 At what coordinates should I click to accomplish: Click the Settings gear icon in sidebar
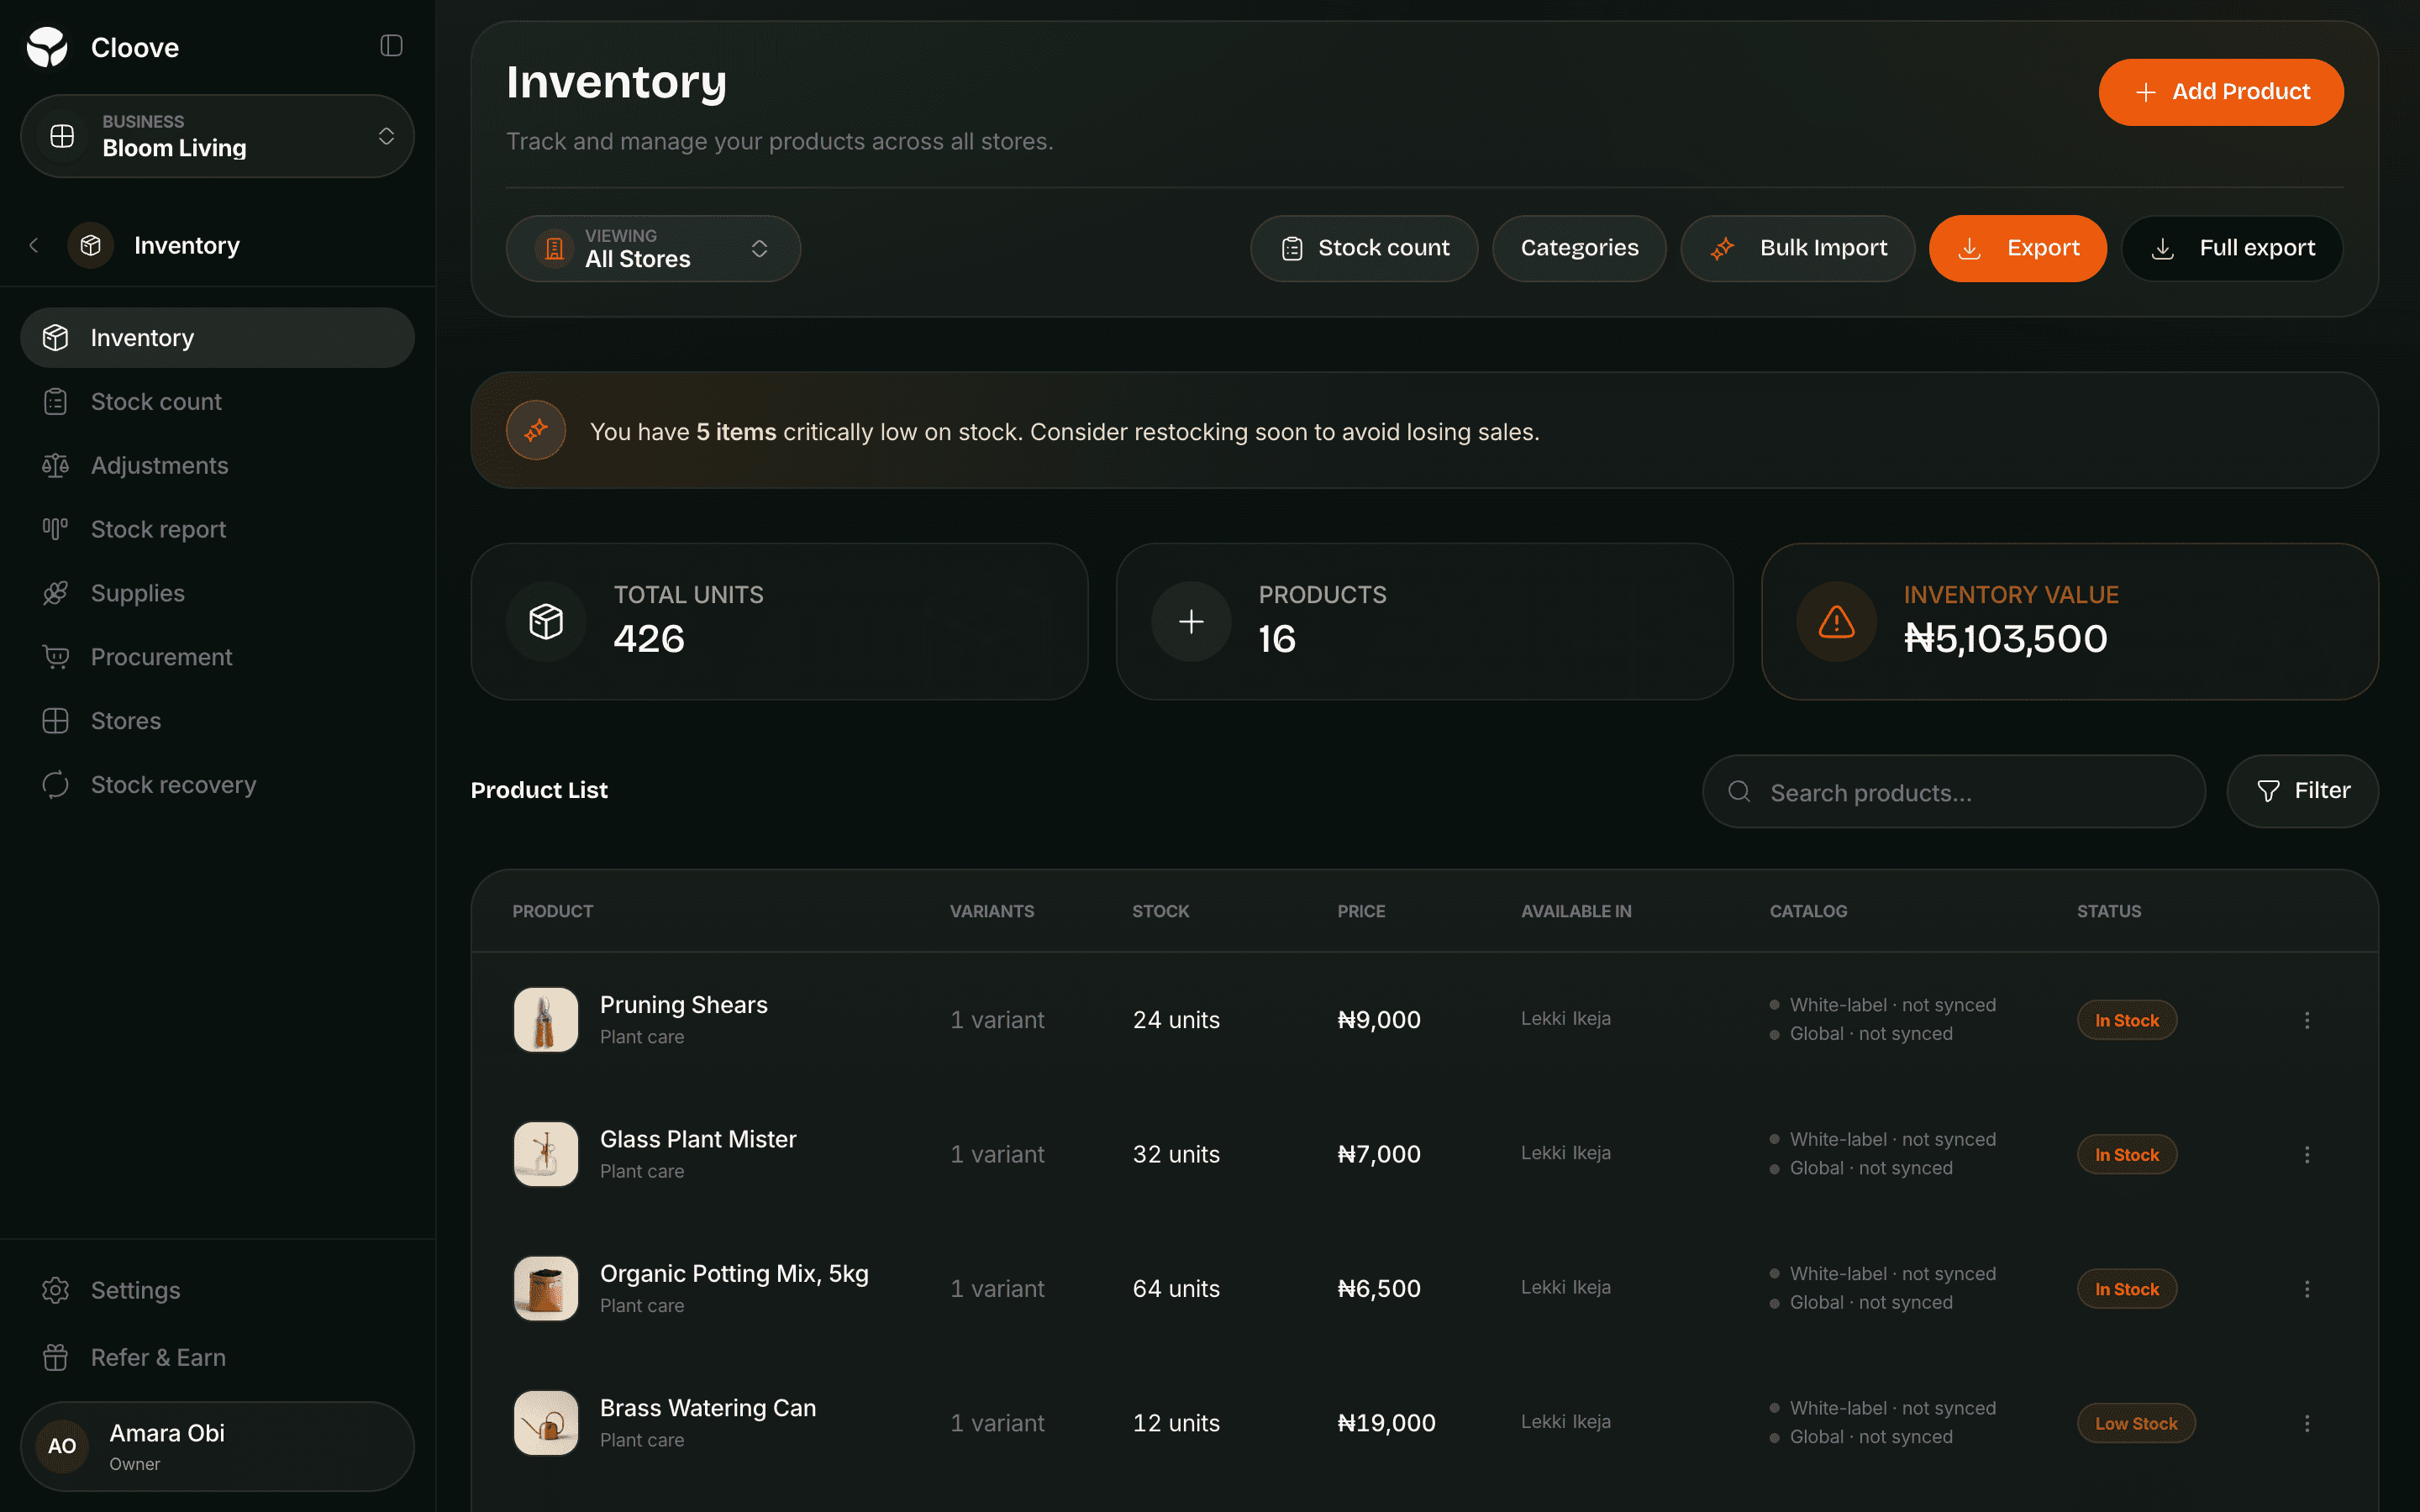pos(56,1290)
